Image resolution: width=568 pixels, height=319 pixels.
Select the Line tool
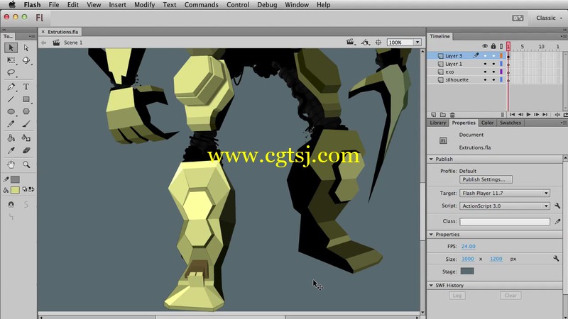pyautogui.click(x=11, y=99)
